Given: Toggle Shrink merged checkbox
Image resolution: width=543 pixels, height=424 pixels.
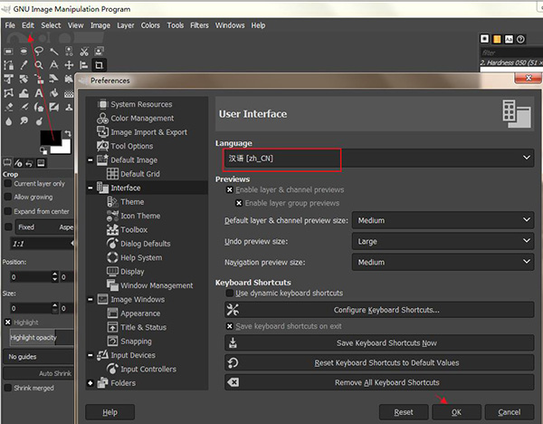Looking at the screenshot, I should [x=7, y=388].
